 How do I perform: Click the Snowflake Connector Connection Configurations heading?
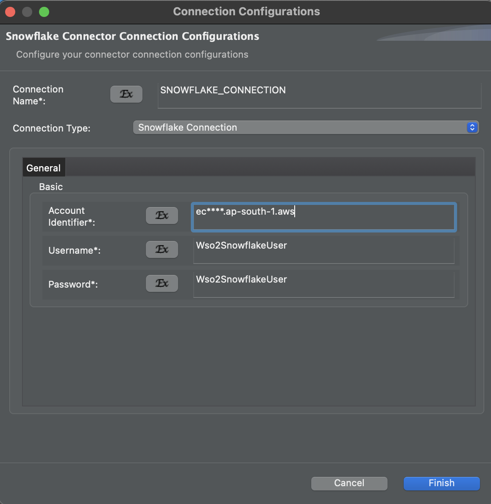(x=132, y=36)
